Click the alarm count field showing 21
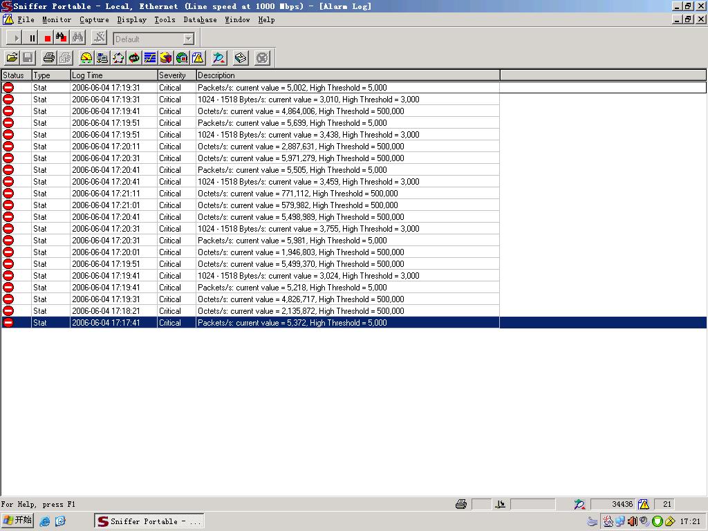Image resolution: width=708 pixels, height=531 pixels. coord(664,504)
